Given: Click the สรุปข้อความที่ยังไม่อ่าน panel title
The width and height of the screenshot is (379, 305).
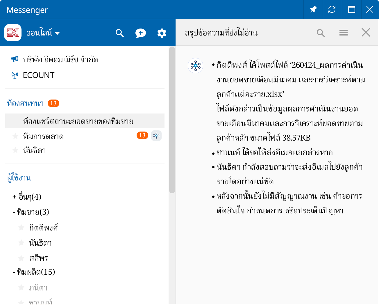Looking at the screenshot, I should tap(221, 33).
